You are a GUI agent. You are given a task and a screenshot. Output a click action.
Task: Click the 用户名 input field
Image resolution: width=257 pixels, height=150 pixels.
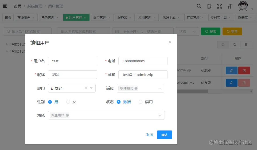73,61
